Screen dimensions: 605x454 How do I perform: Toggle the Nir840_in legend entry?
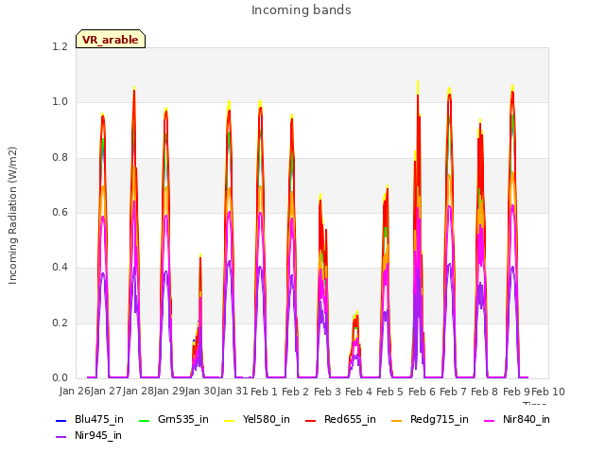[517, 419]
